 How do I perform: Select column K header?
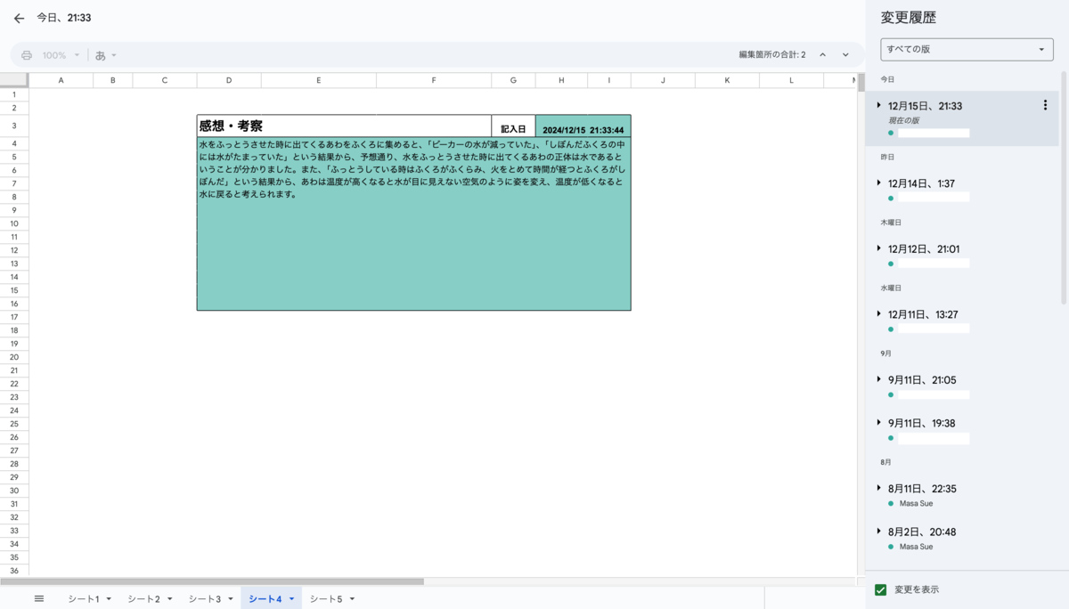coord(727,80)
